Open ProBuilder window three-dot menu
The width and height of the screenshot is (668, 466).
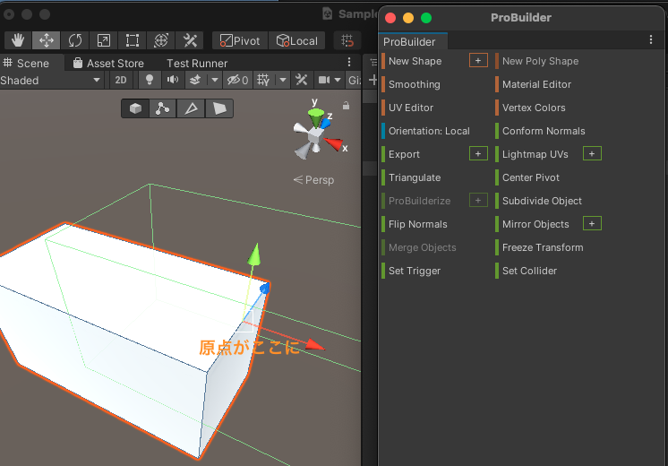(x=650, y=39)
